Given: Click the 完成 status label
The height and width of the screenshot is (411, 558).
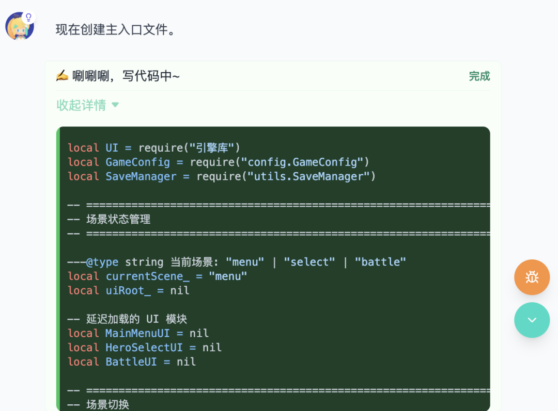Looking at the screenshot, I should pyautogui.click(x=479, y=76).
